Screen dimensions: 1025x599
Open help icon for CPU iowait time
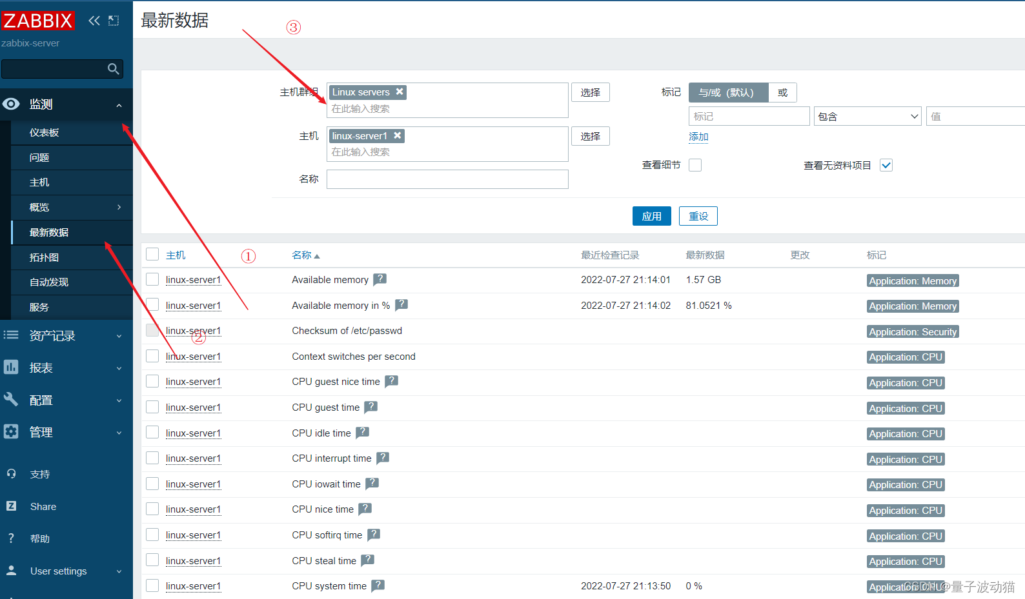(x=372, y=483)
